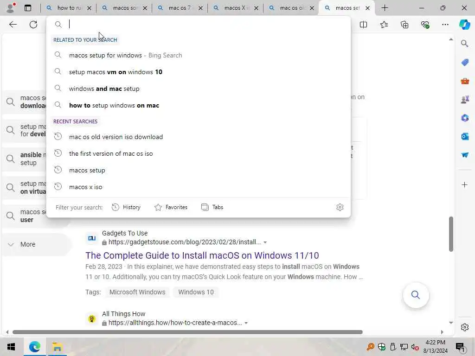Select suggestion 'windows and mac setup'

tap(199, 89)
